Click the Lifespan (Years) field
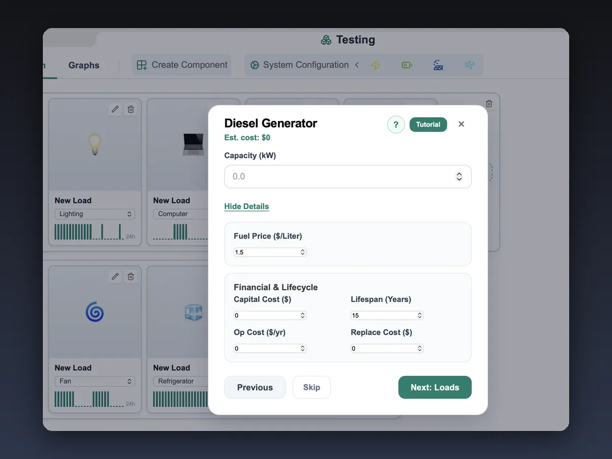612x459 pixels. (x=387, y=316)
